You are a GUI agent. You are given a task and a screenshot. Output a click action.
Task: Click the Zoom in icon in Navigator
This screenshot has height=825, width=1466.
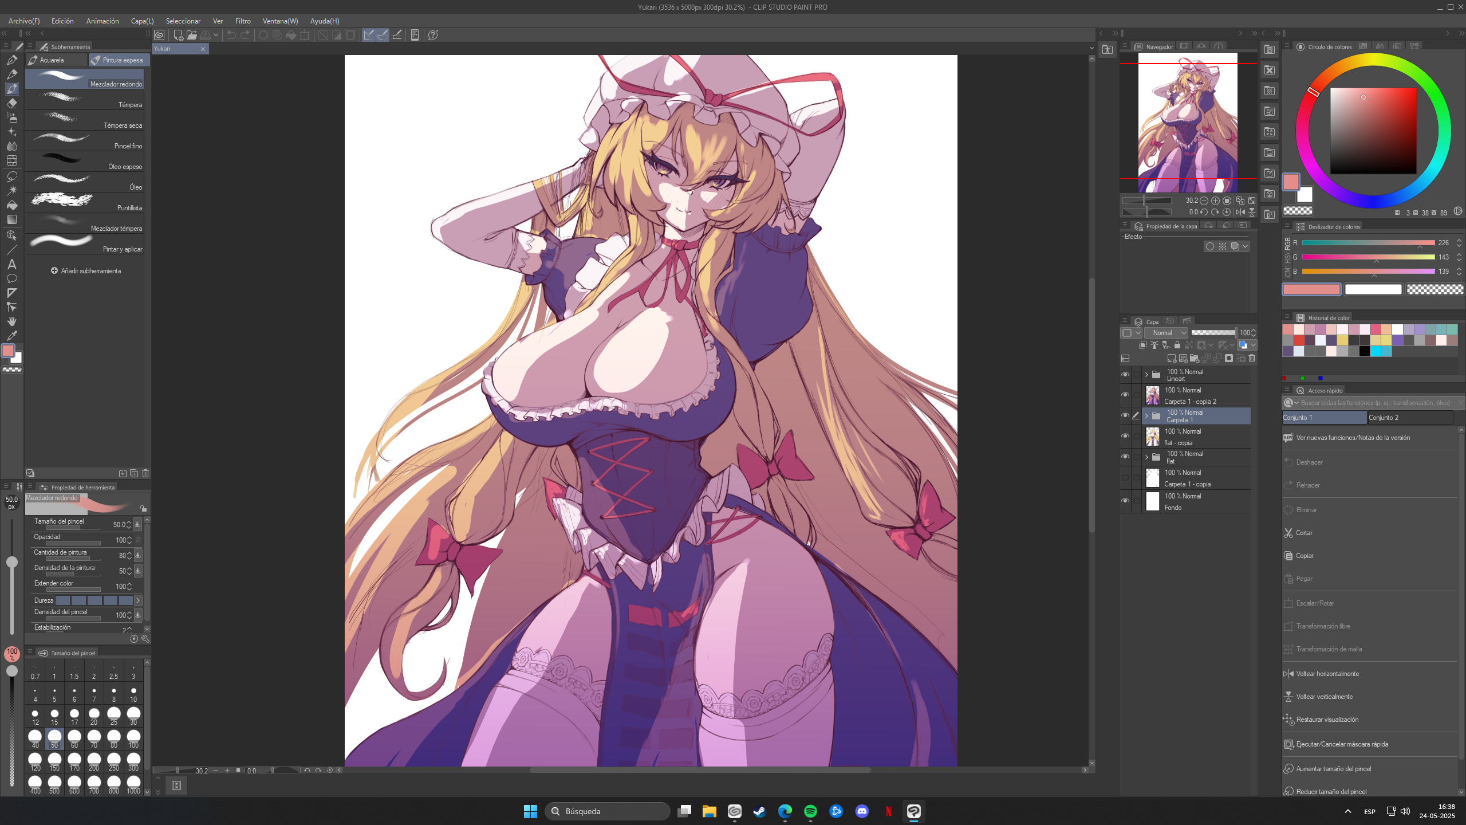click(x=1215, y=201)
